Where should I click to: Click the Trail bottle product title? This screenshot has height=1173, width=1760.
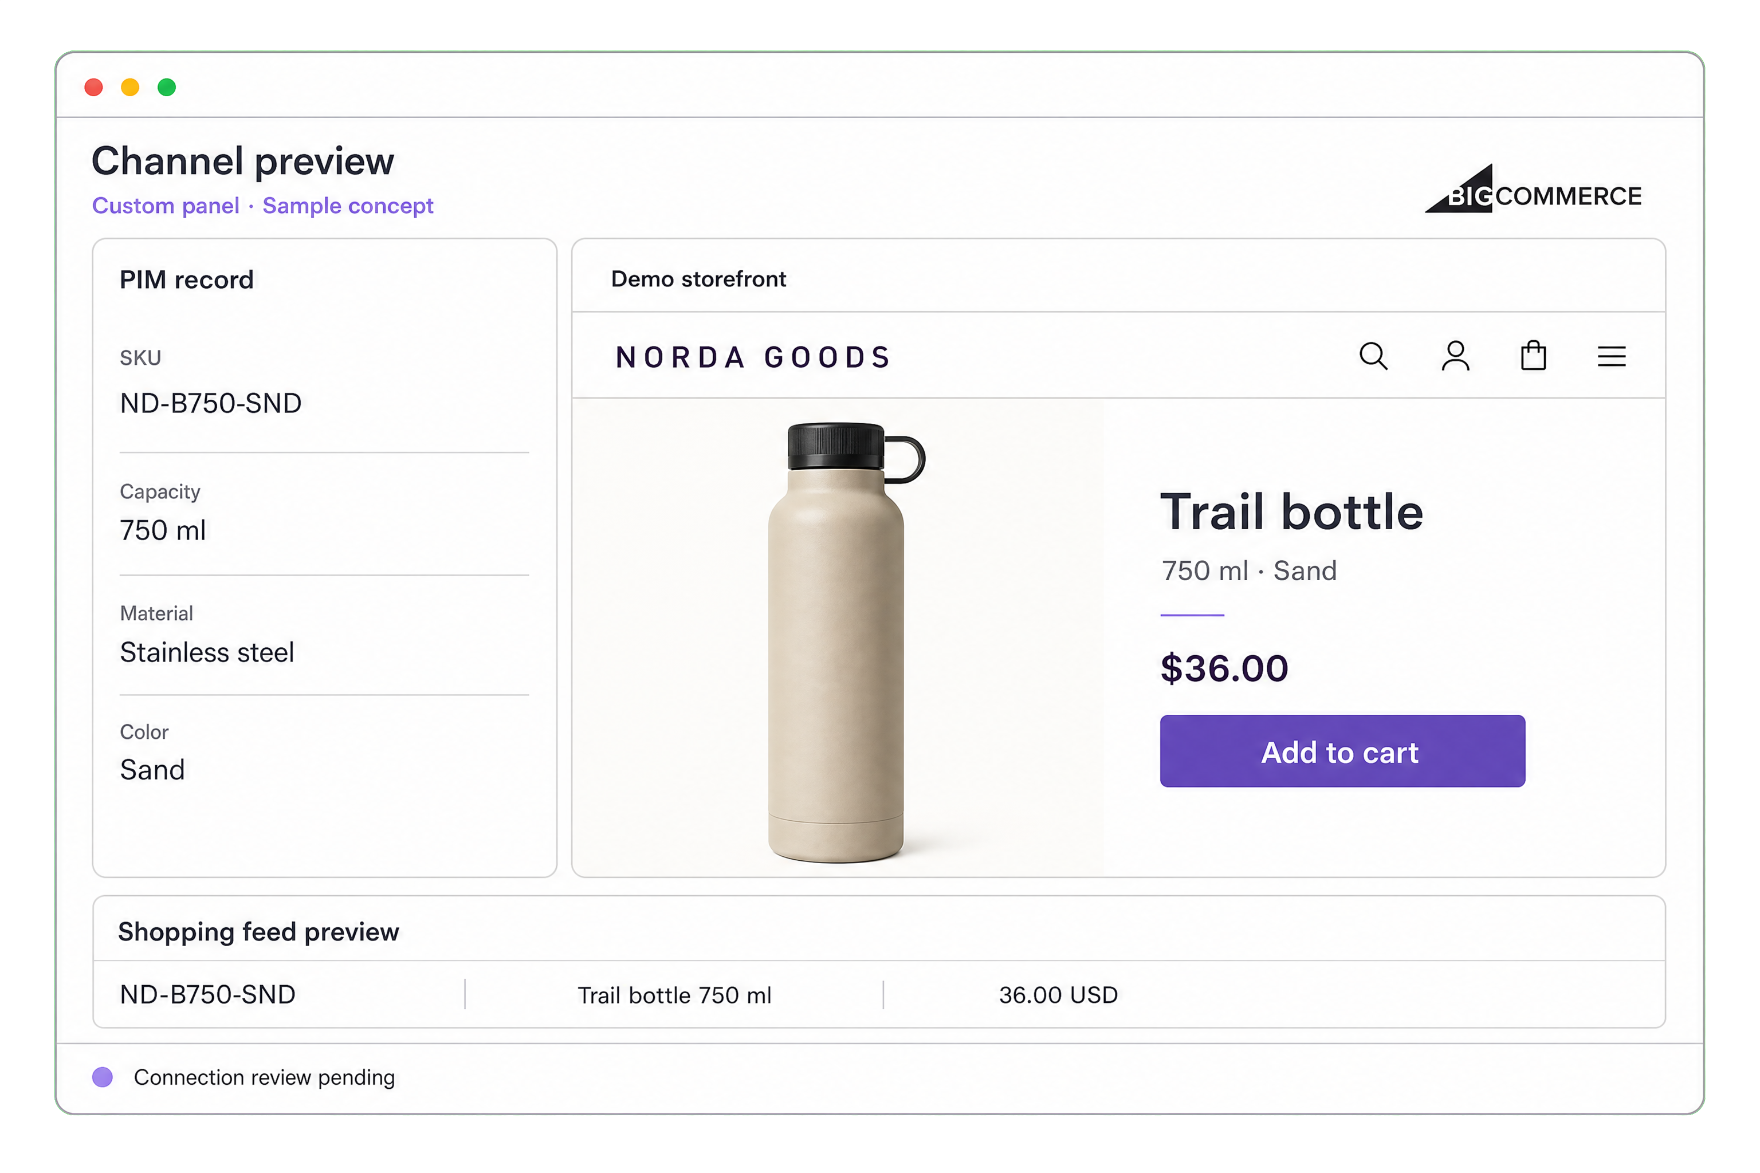[1291, 513]
